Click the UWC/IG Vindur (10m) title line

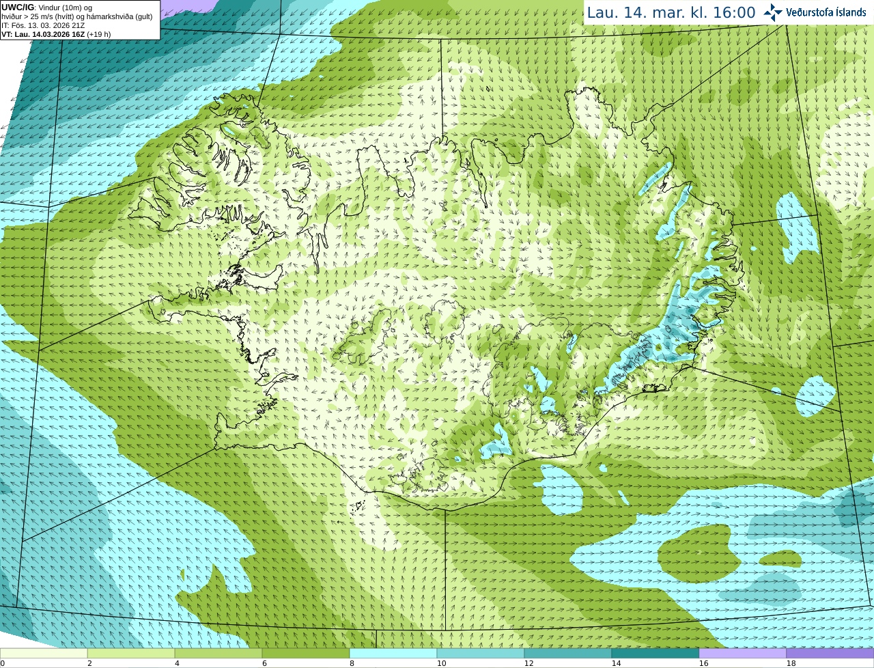[46, 8]
